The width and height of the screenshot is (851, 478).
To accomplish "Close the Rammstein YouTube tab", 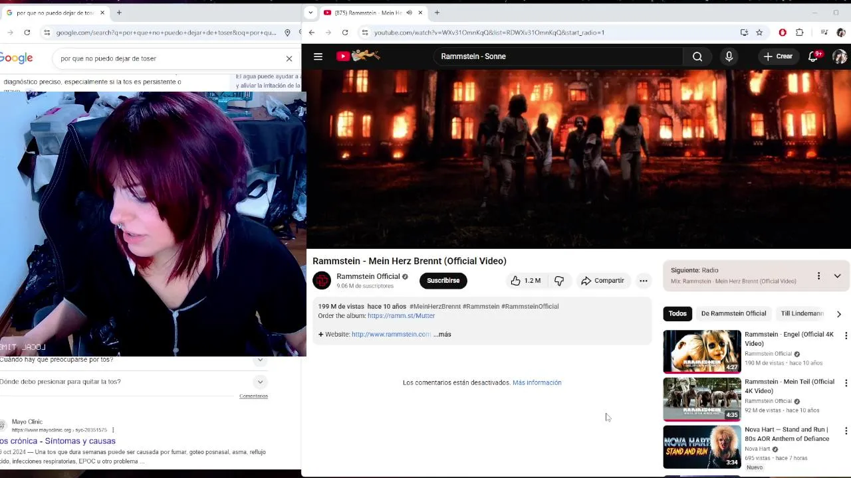I will pyautogui.click(x=420, y=13).
